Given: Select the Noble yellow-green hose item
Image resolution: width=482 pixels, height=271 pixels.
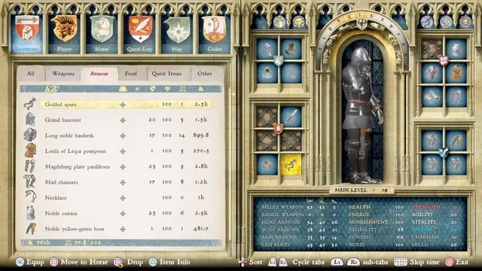Looking at the screenshot, I should point(127,229).
